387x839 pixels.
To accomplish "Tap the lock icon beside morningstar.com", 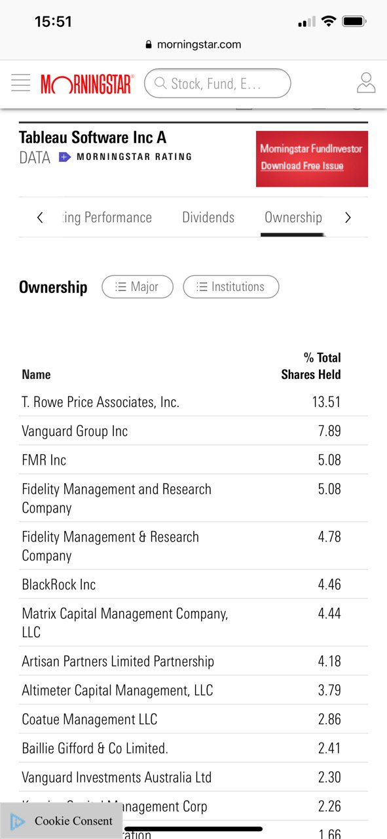I will click(x=149, y=45).
